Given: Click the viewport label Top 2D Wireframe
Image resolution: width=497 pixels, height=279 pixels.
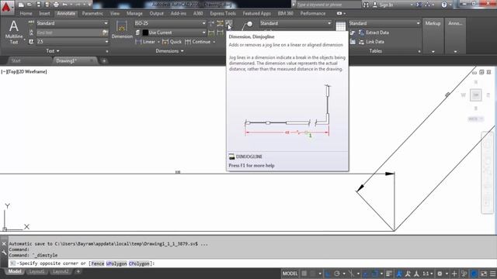Looking at the screenshot, I should coord(24,72).
